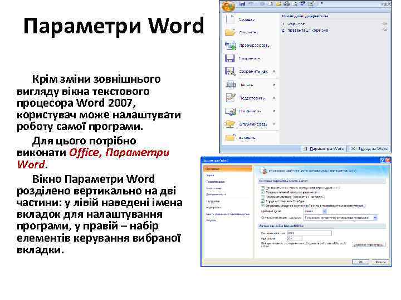Screen dimensions: 401x300
Task: Close the Параметры Word dialog
Action: tap(388, 160)
